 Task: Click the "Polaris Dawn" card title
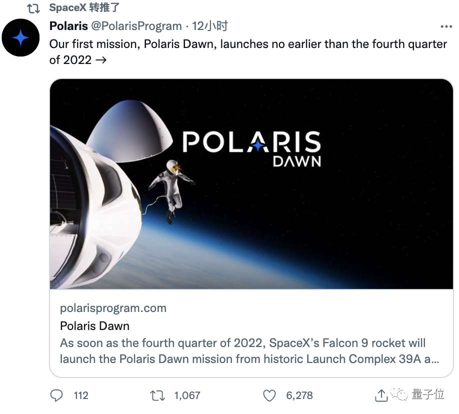94,326
